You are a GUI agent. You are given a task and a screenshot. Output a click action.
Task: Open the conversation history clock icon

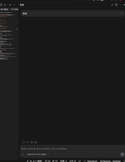click(x=116, y=5)
